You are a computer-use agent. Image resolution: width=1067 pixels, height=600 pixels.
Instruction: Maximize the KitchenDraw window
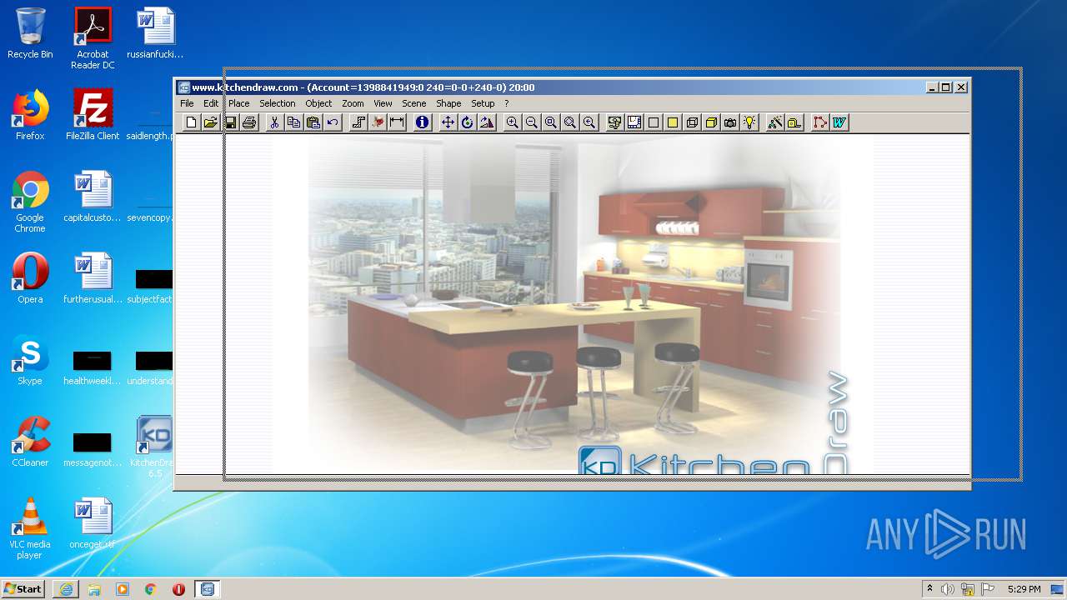[x=945, y=87]
